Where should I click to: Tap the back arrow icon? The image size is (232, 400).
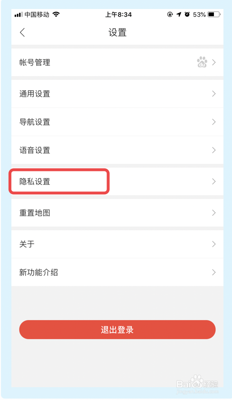coord(22,32)
